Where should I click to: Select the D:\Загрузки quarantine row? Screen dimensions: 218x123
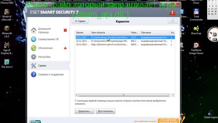point(125,41)
